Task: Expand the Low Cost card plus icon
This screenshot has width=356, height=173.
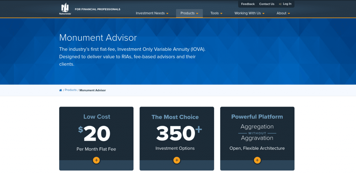Action: tap(96, 160)
